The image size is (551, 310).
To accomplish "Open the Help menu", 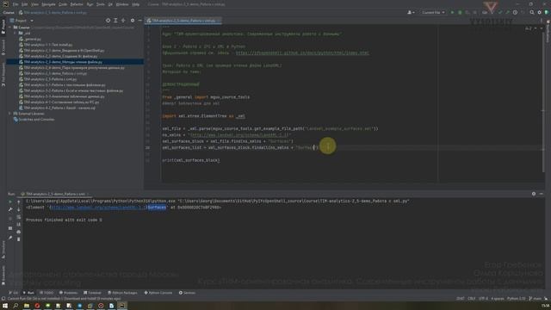I will [x=136, y=4].
